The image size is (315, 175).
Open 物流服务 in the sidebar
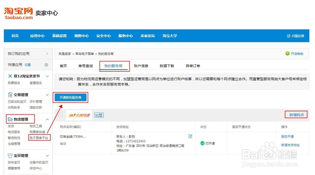[14, 132]
